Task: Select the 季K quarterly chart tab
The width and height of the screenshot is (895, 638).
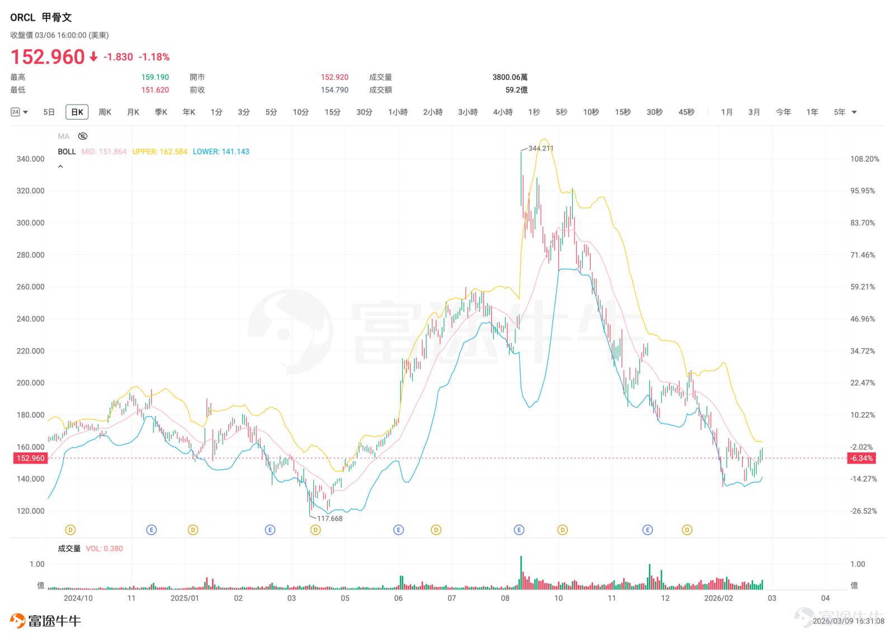Action: coord(161,112)
